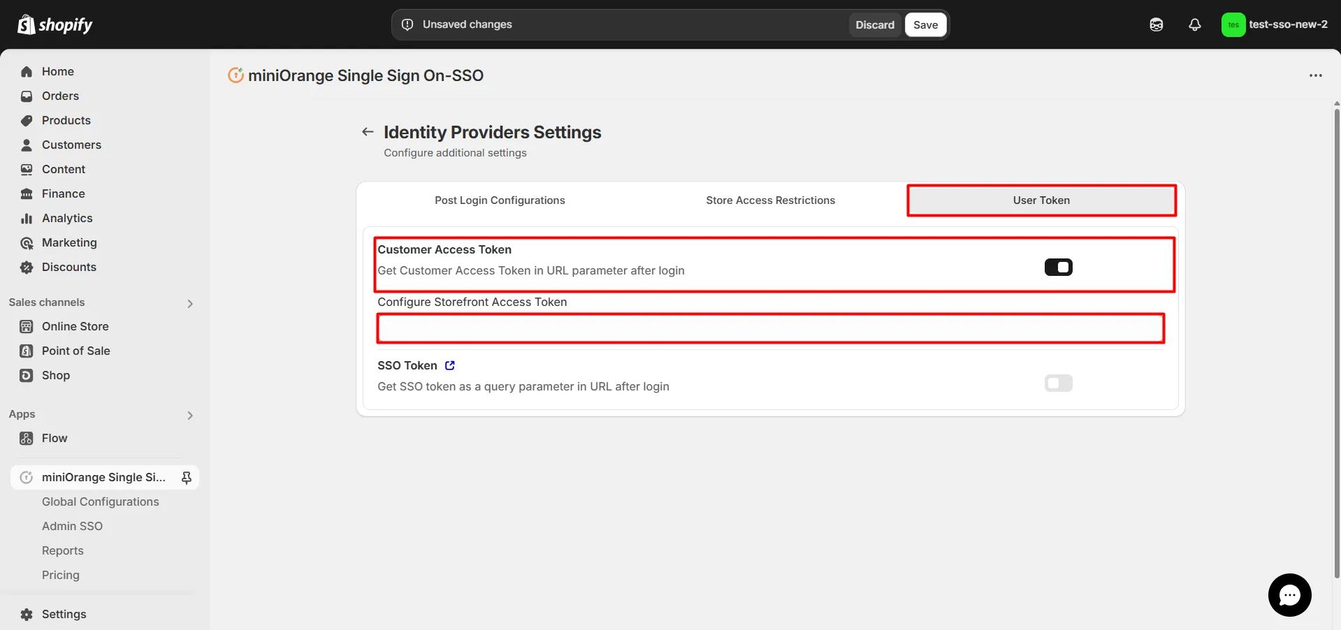Click the Orders inbox icon

[27, 96]
